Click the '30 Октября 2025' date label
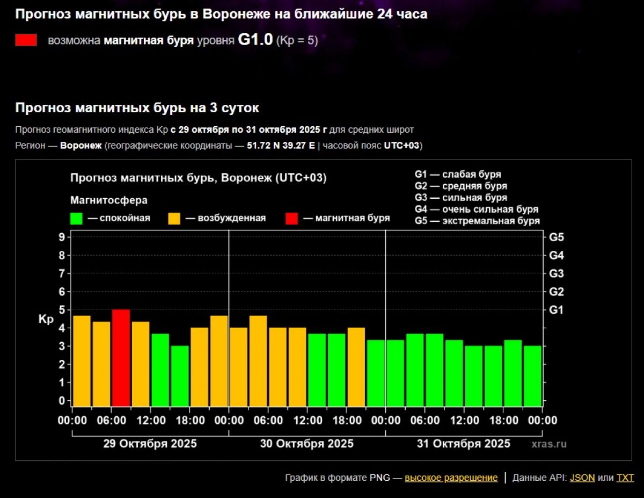This screenshot has width=644, height=498. pos(306,444)
